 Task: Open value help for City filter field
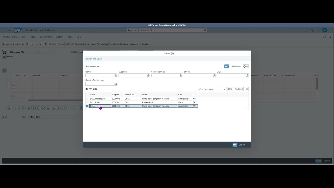(x=247, y=75)
